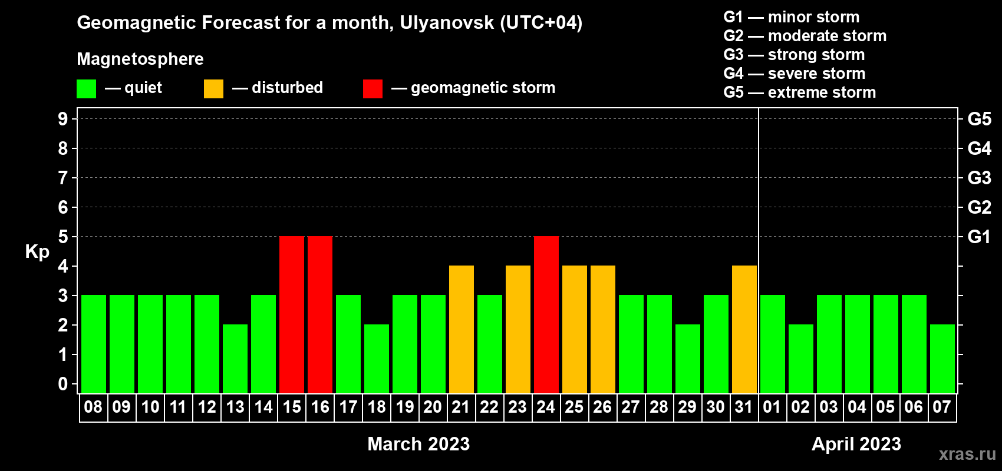
Task: Click date label 14 on the axis
Action: (263, 407)
